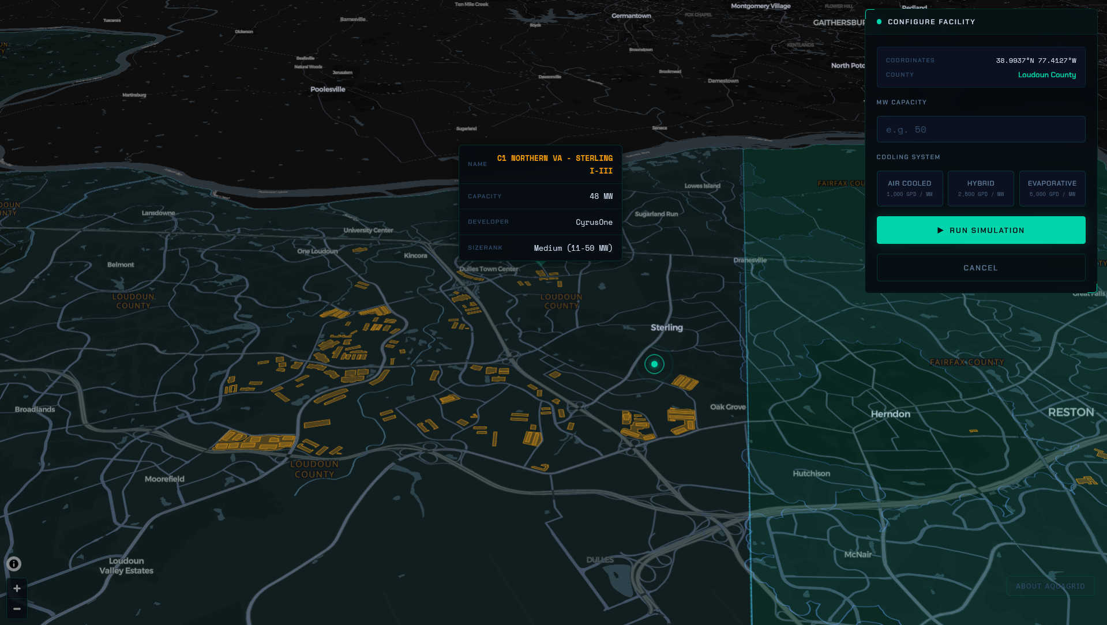The image size is (1107, 625).
Task: Click the map info icon
Action: pyautogui.click(x=14, y=564)
